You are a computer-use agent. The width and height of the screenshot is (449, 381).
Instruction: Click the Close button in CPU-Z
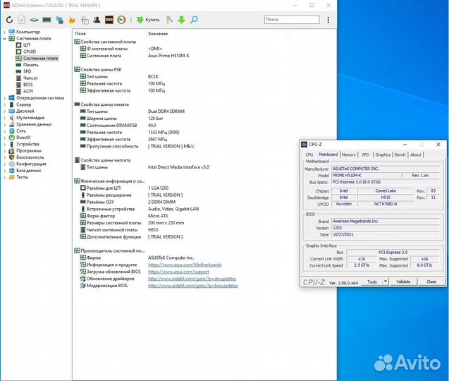(431, 282)
